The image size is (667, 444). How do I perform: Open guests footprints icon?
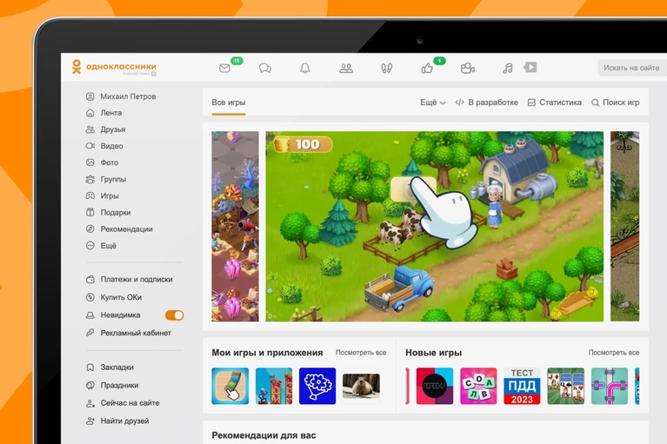(386, 69)
